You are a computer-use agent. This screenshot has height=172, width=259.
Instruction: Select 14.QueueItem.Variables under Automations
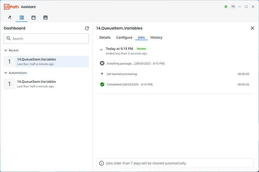coord(46,84)
